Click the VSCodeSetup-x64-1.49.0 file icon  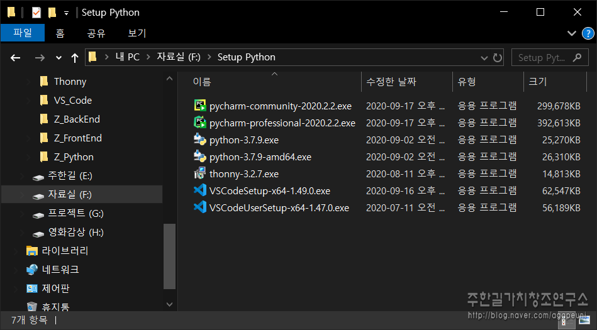[200, 190]
